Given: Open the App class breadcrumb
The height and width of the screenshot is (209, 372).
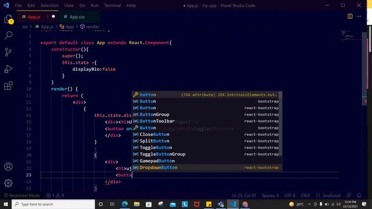Looking at the screenshot, I should point(67,27).
